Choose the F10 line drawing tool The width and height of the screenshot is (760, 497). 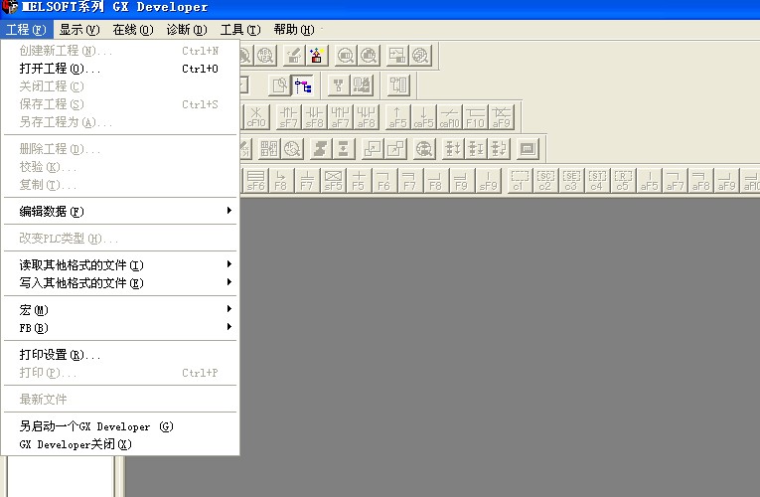(475, 116)
